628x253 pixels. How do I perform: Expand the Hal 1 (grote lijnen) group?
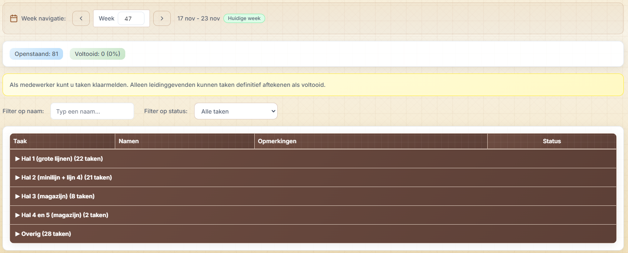pos(59,159)
